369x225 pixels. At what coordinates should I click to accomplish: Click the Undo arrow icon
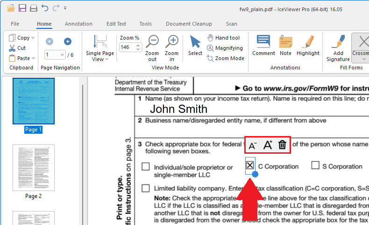point(45,8)
